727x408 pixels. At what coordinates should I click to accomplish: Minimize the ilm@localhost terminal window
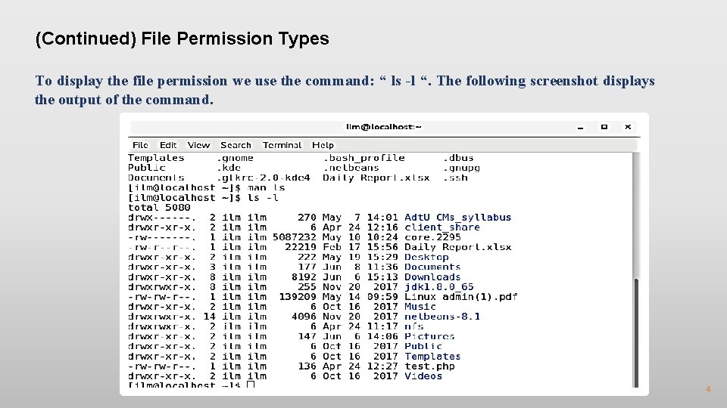[580, 127]
